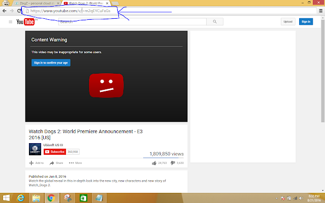Show hidden system tray icons

click(x=276, y=198)
